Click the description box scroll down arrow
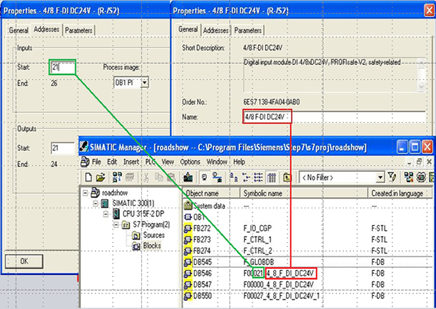The height and width of the screenshot is (309, 436). 421,87
